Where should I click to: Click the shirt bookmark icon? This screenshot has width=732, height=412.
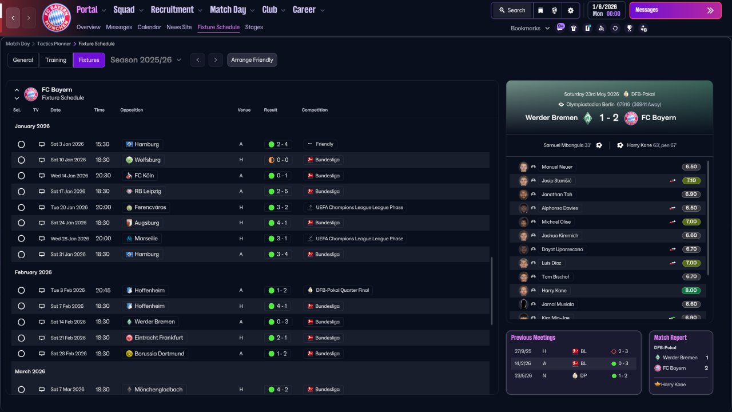(574, 28)
